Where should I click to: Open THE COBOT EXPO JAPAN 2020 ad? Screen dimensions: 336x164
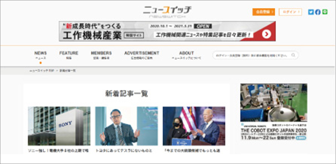point(274,112)
